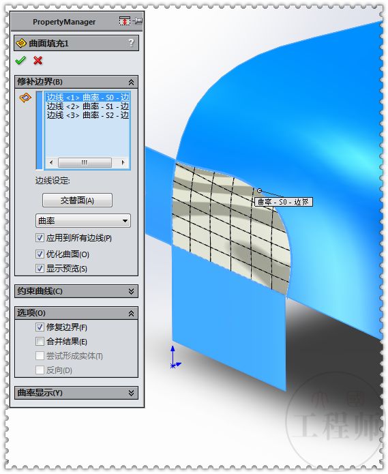The height and width of the screenshot is (474, 388).
Task: Click the red cancel X
Action: point(38,61)
